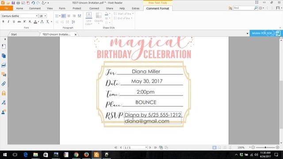Go to the previous page
This screenshot has width=283, height=159.
click(x=121, y=148)
